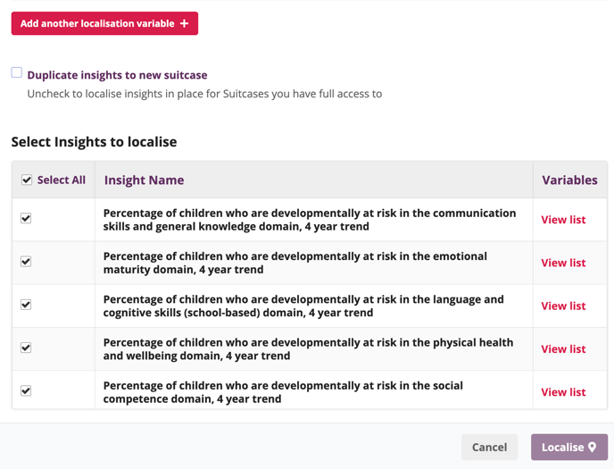View list for communication skills insight
614x469 pixels.
(563, 220)
